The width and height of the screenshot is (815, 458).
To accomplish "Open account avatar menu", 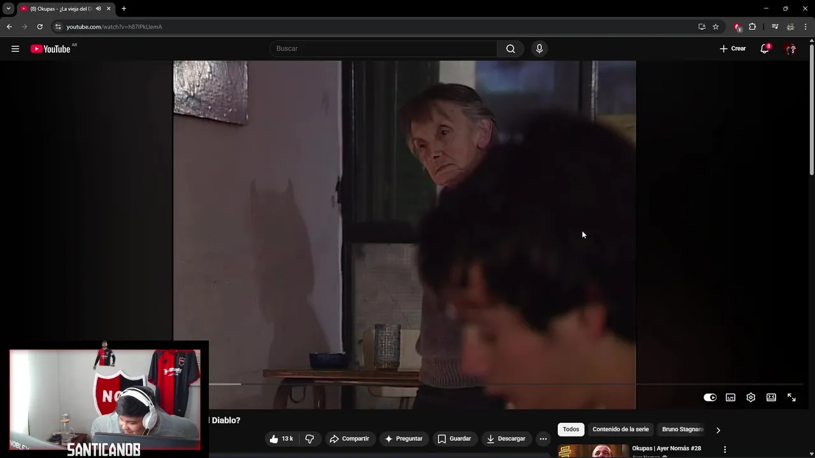I will [x=790, y=49].
